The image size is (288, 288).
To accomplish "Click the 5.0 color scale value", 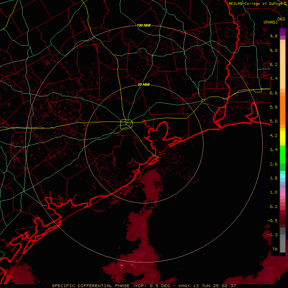I will pyautogui.click(x=274, y=121).
